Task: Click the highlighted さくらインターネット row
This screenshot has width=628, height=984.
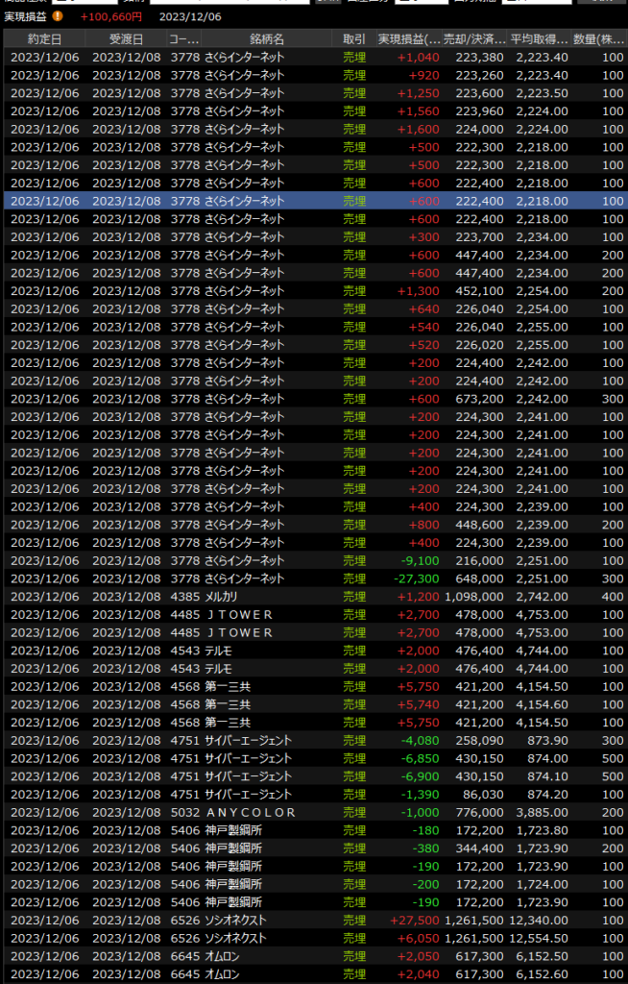Action: coord(288,201)
